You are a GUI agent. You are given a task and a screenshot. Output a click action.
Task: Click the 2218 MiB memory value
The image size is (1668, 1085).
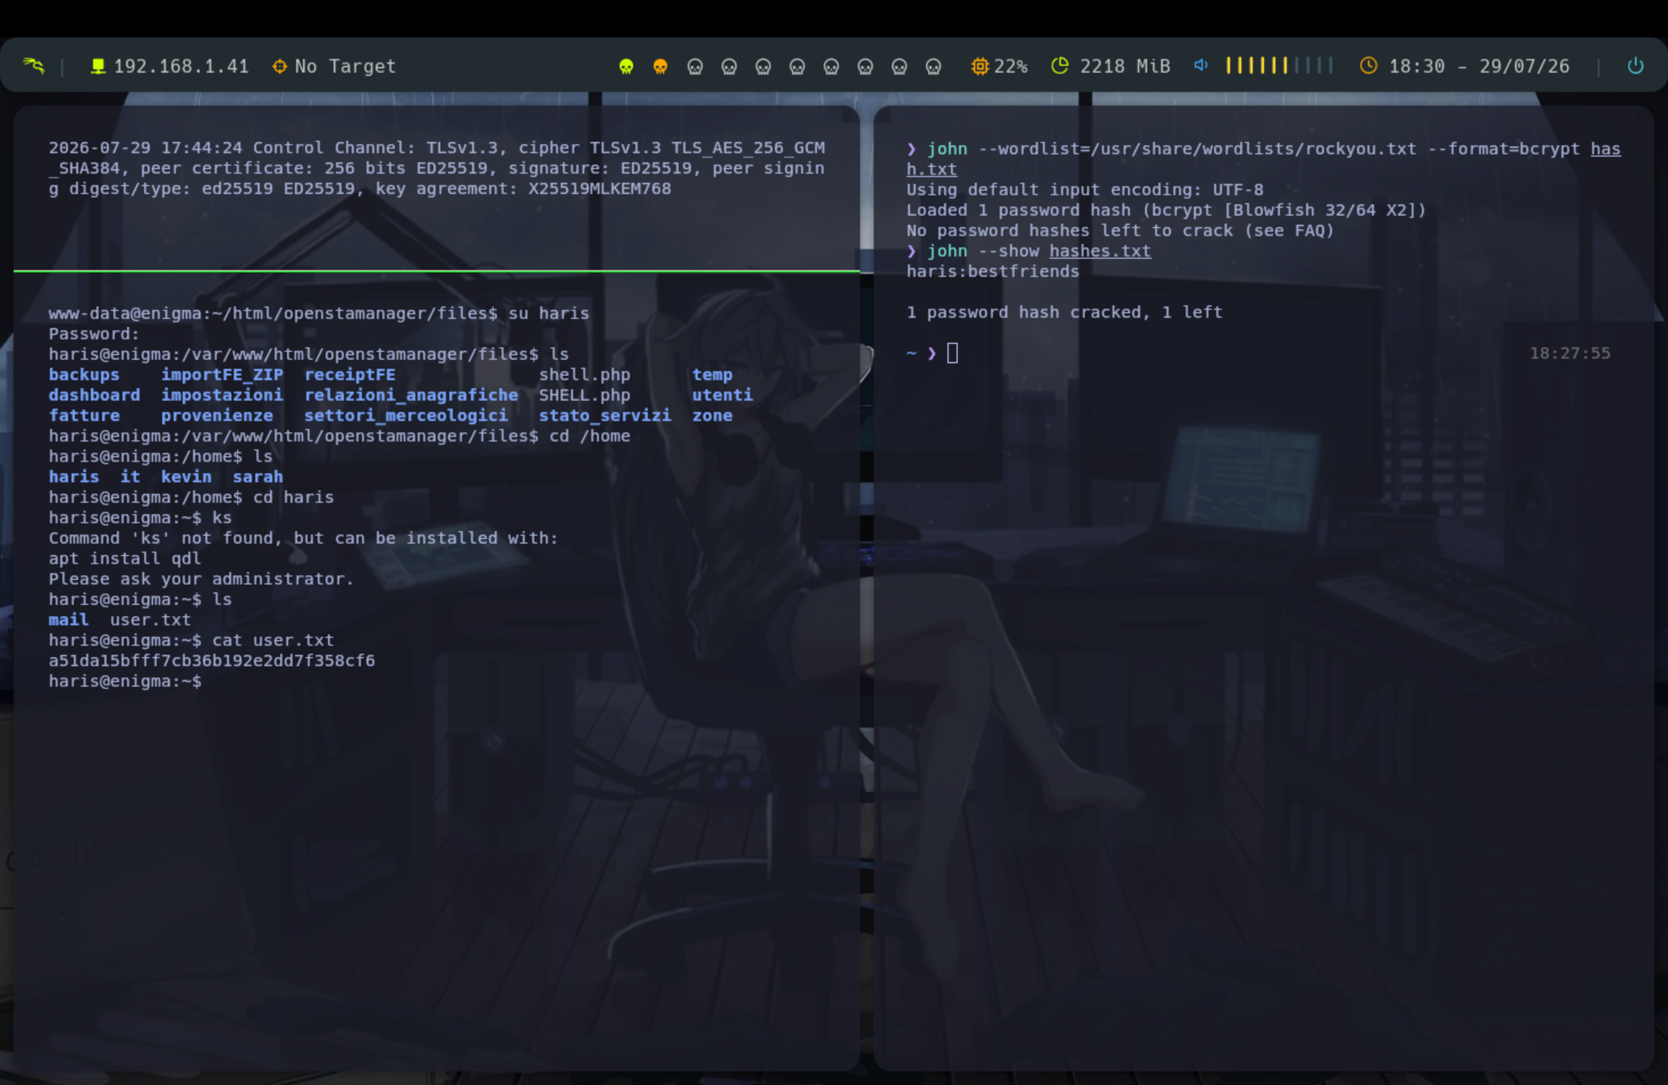(x=1125, y=66)
